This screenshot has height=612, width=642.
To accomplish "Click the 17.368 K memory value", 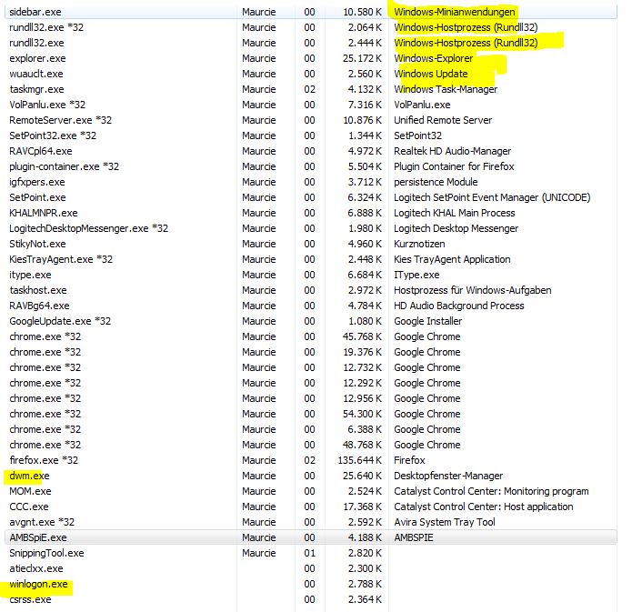I will coord(362,507).
